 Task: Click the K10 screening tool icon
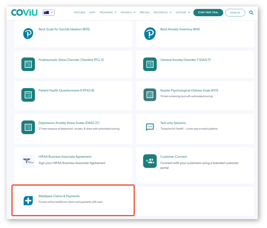[150, 95]
